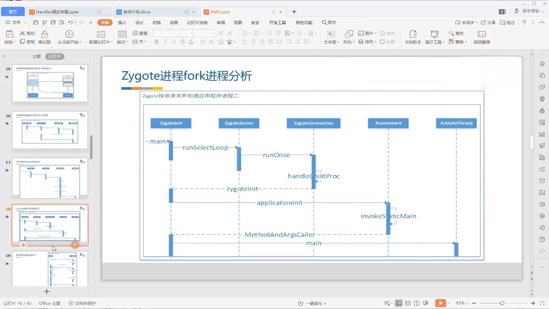Click the orange play slideshow button
Image resolution: width=549 pixels, height=309 pixels.
440,303
